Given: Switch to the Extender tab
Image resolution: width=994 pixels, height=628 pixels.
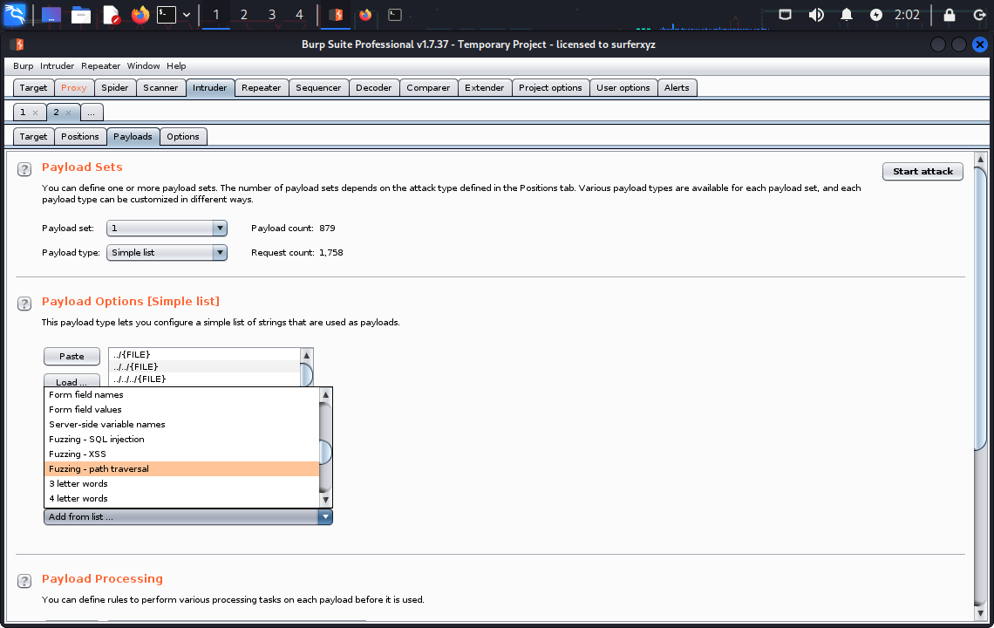Looking at the screenshot, I should click(x=484, y=87).
